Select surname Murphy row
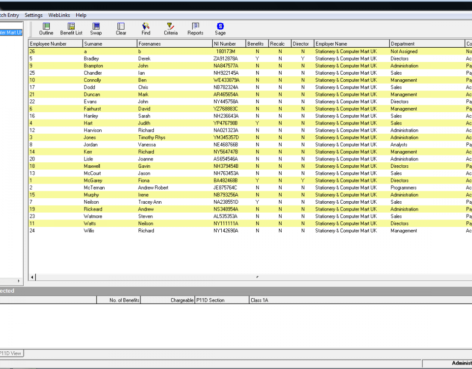The height and width of the screenshot is (369, 472). (x=91, y=195)
